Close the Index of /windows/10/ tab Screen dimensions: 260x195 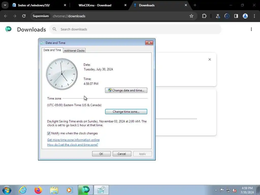[65, 5]
